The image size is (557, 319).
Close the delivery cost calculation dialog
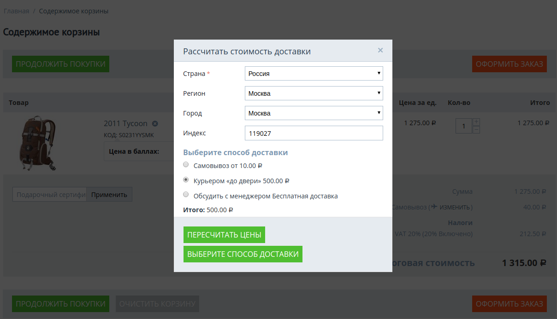(x=380, y=51)
